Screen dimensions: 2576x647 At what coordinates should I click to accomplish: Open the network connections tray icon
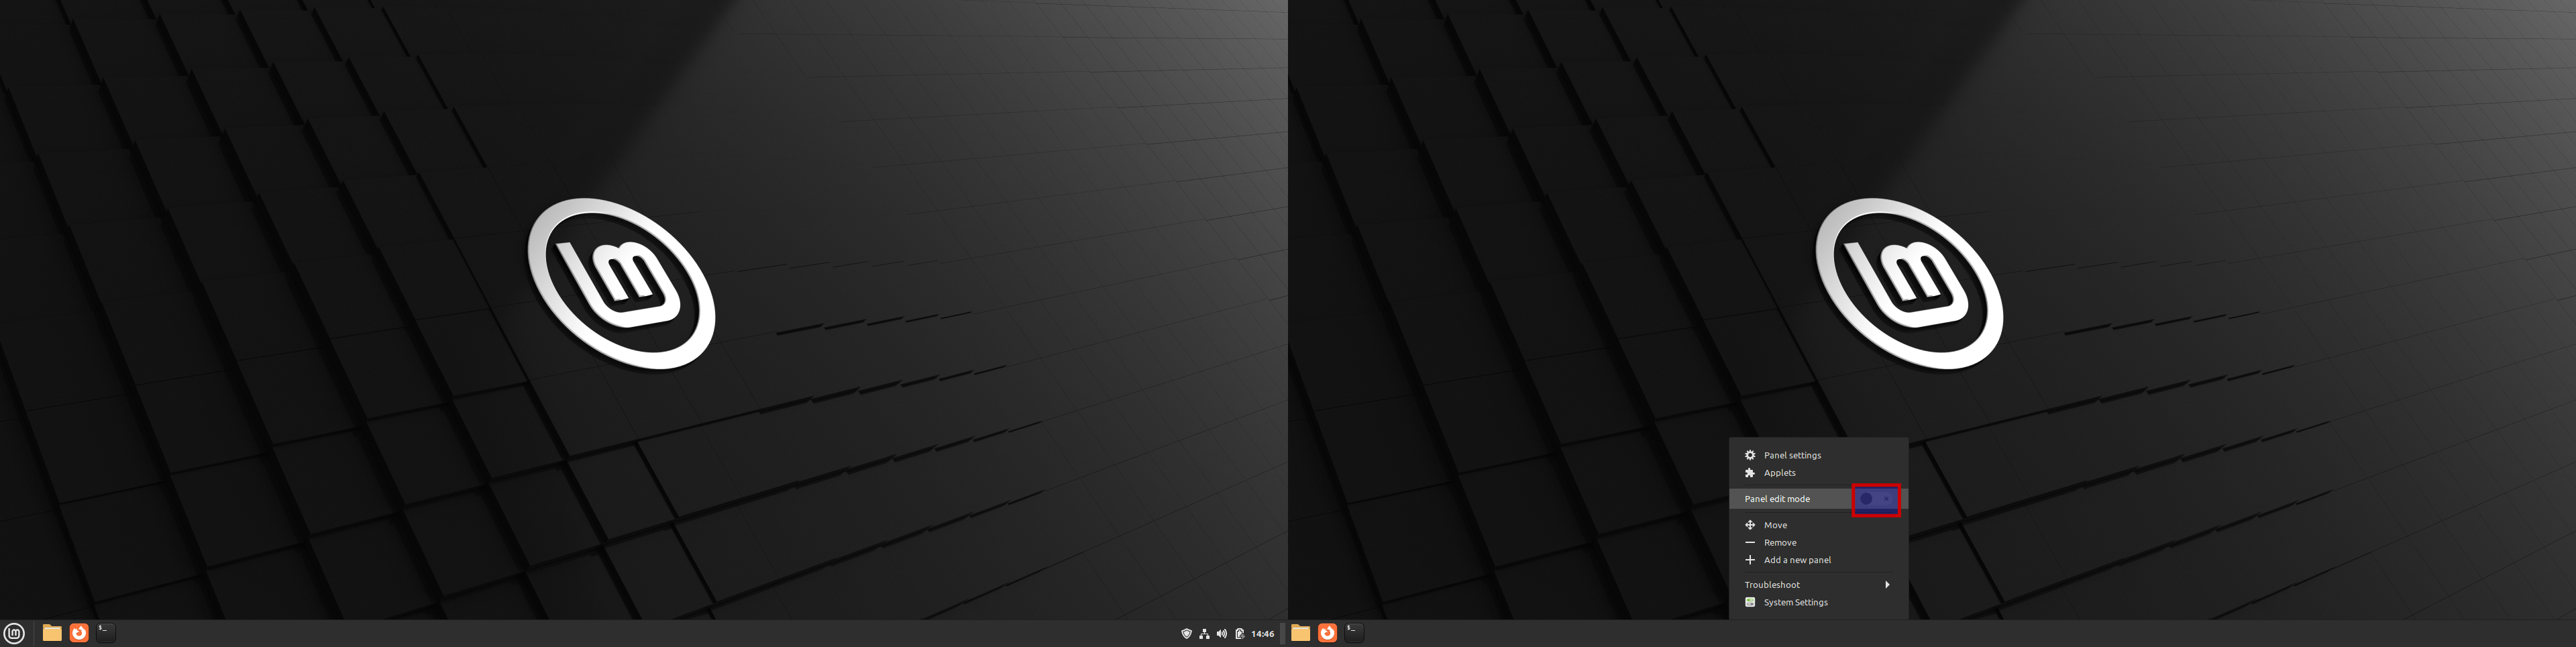[x=1204, y=634]
